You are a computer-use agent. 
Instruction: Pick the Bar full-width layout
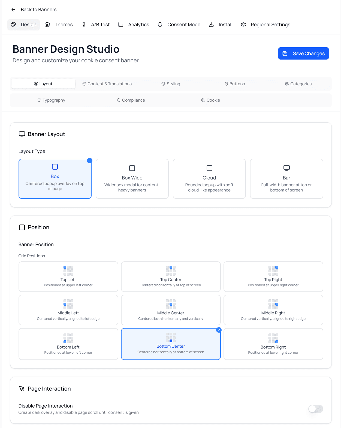286,179
